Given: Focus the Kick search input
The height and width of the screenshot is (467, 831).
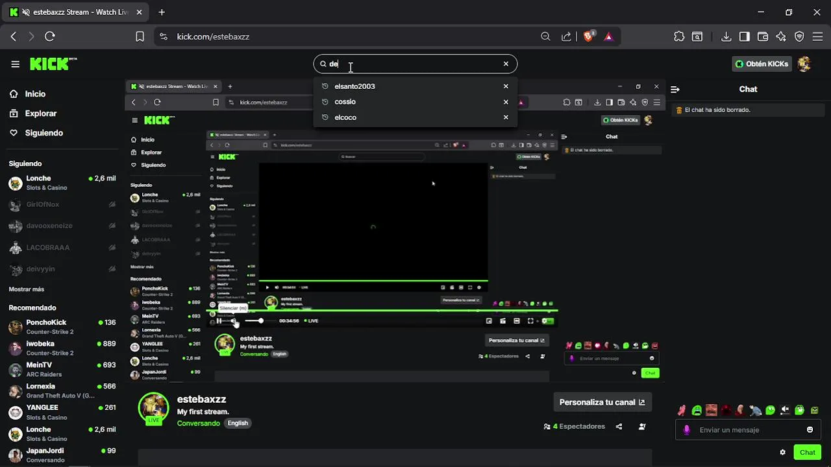Looking at the screenshot, I should tap(414, 64).
